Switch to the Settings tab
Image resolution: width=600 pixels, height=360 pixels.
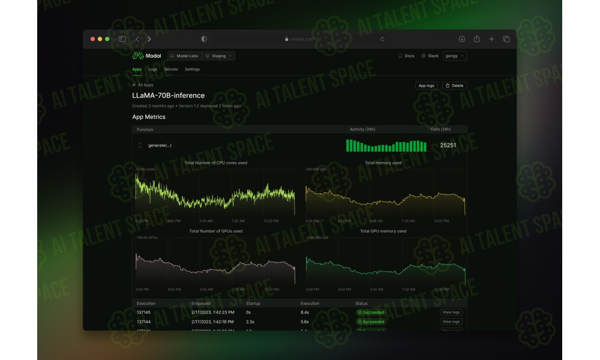coord(192,69)
